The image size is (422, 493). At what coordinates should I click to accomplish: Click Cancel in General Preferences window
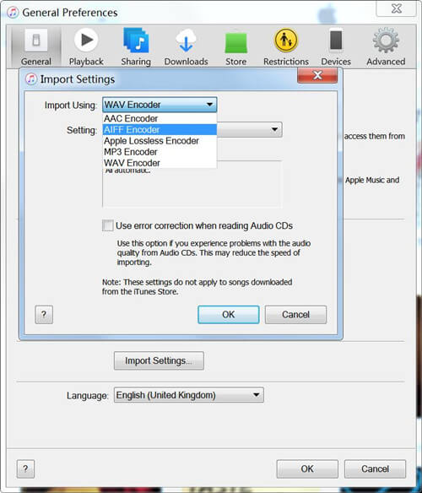[375, 469]
